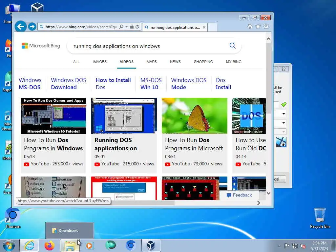Screen dimensions: 336x252
Task: Open the Recycle Bin desktop icon
Action: 320,218
